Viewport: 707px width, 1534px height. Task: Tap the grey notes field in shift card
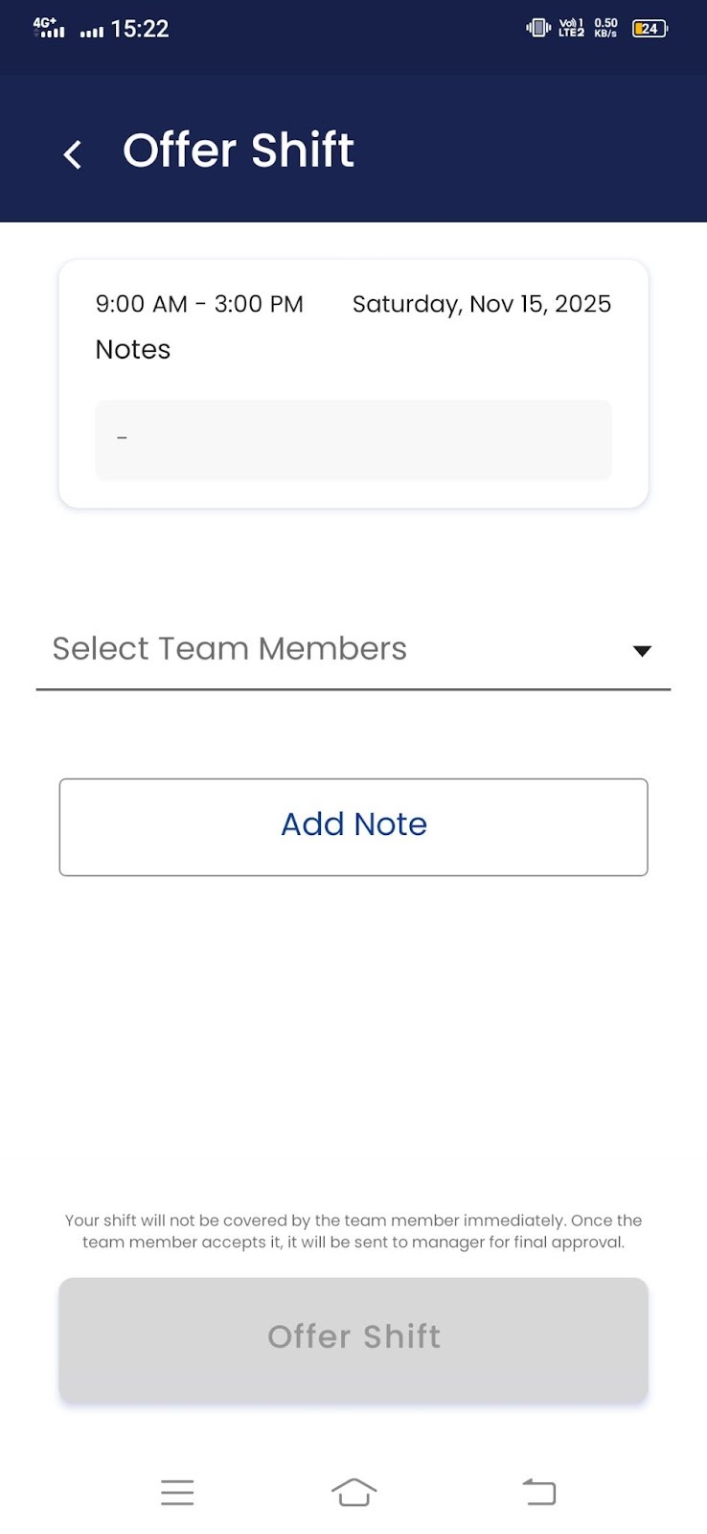(353, 440)
